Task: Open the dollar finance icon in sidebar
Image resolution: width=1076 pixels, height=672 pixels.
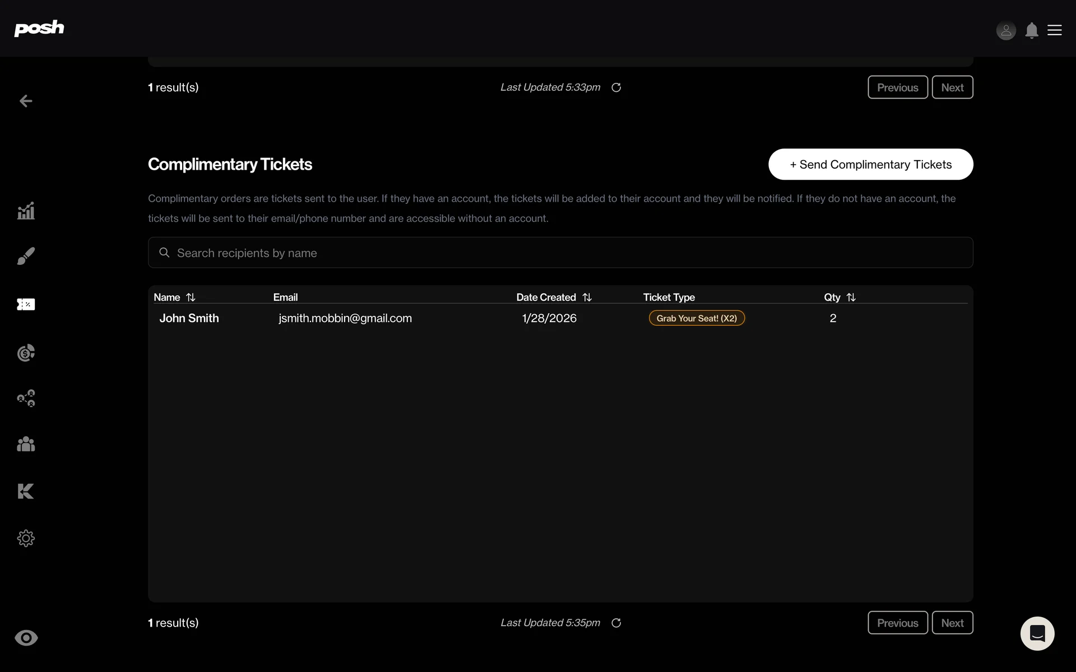Action: [26, 353]
